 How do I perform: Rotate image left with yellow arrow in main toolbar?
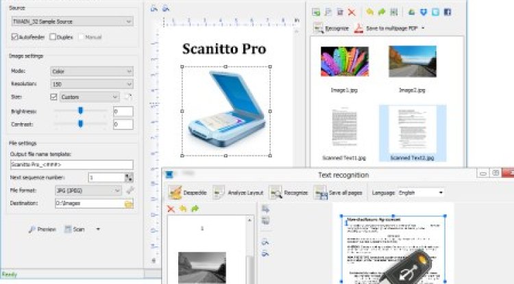(x=370, y=12)
